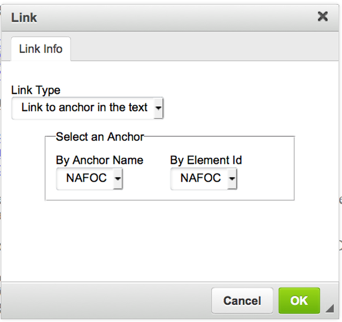Confirm with the green OK button

[299, 300]
